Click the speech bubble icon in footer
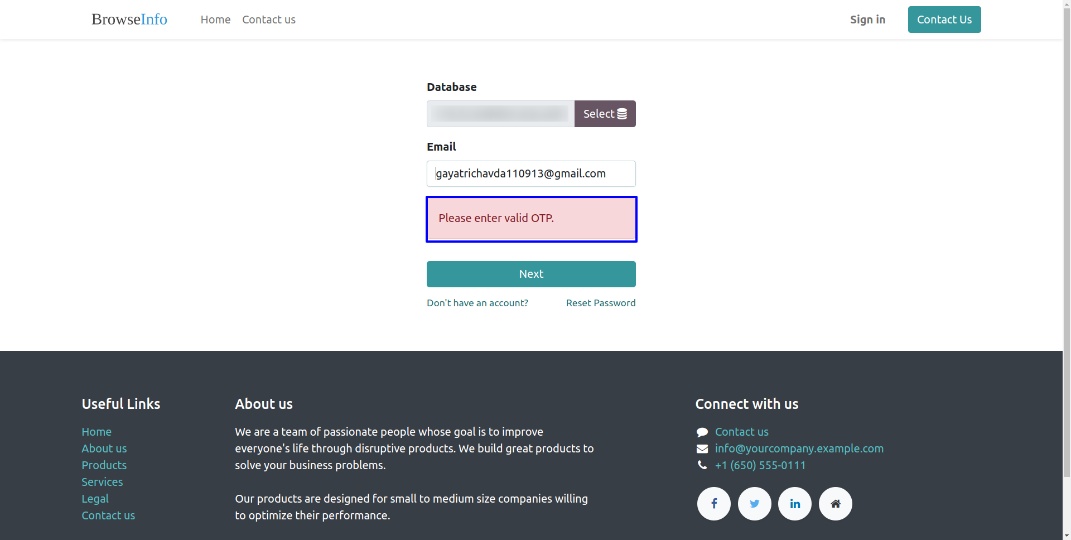The image size is (1071, 540). pyautogui.click(x=702, y=432)
